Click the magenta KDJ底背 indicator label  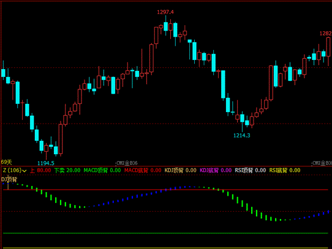click(x=209, y=170)
